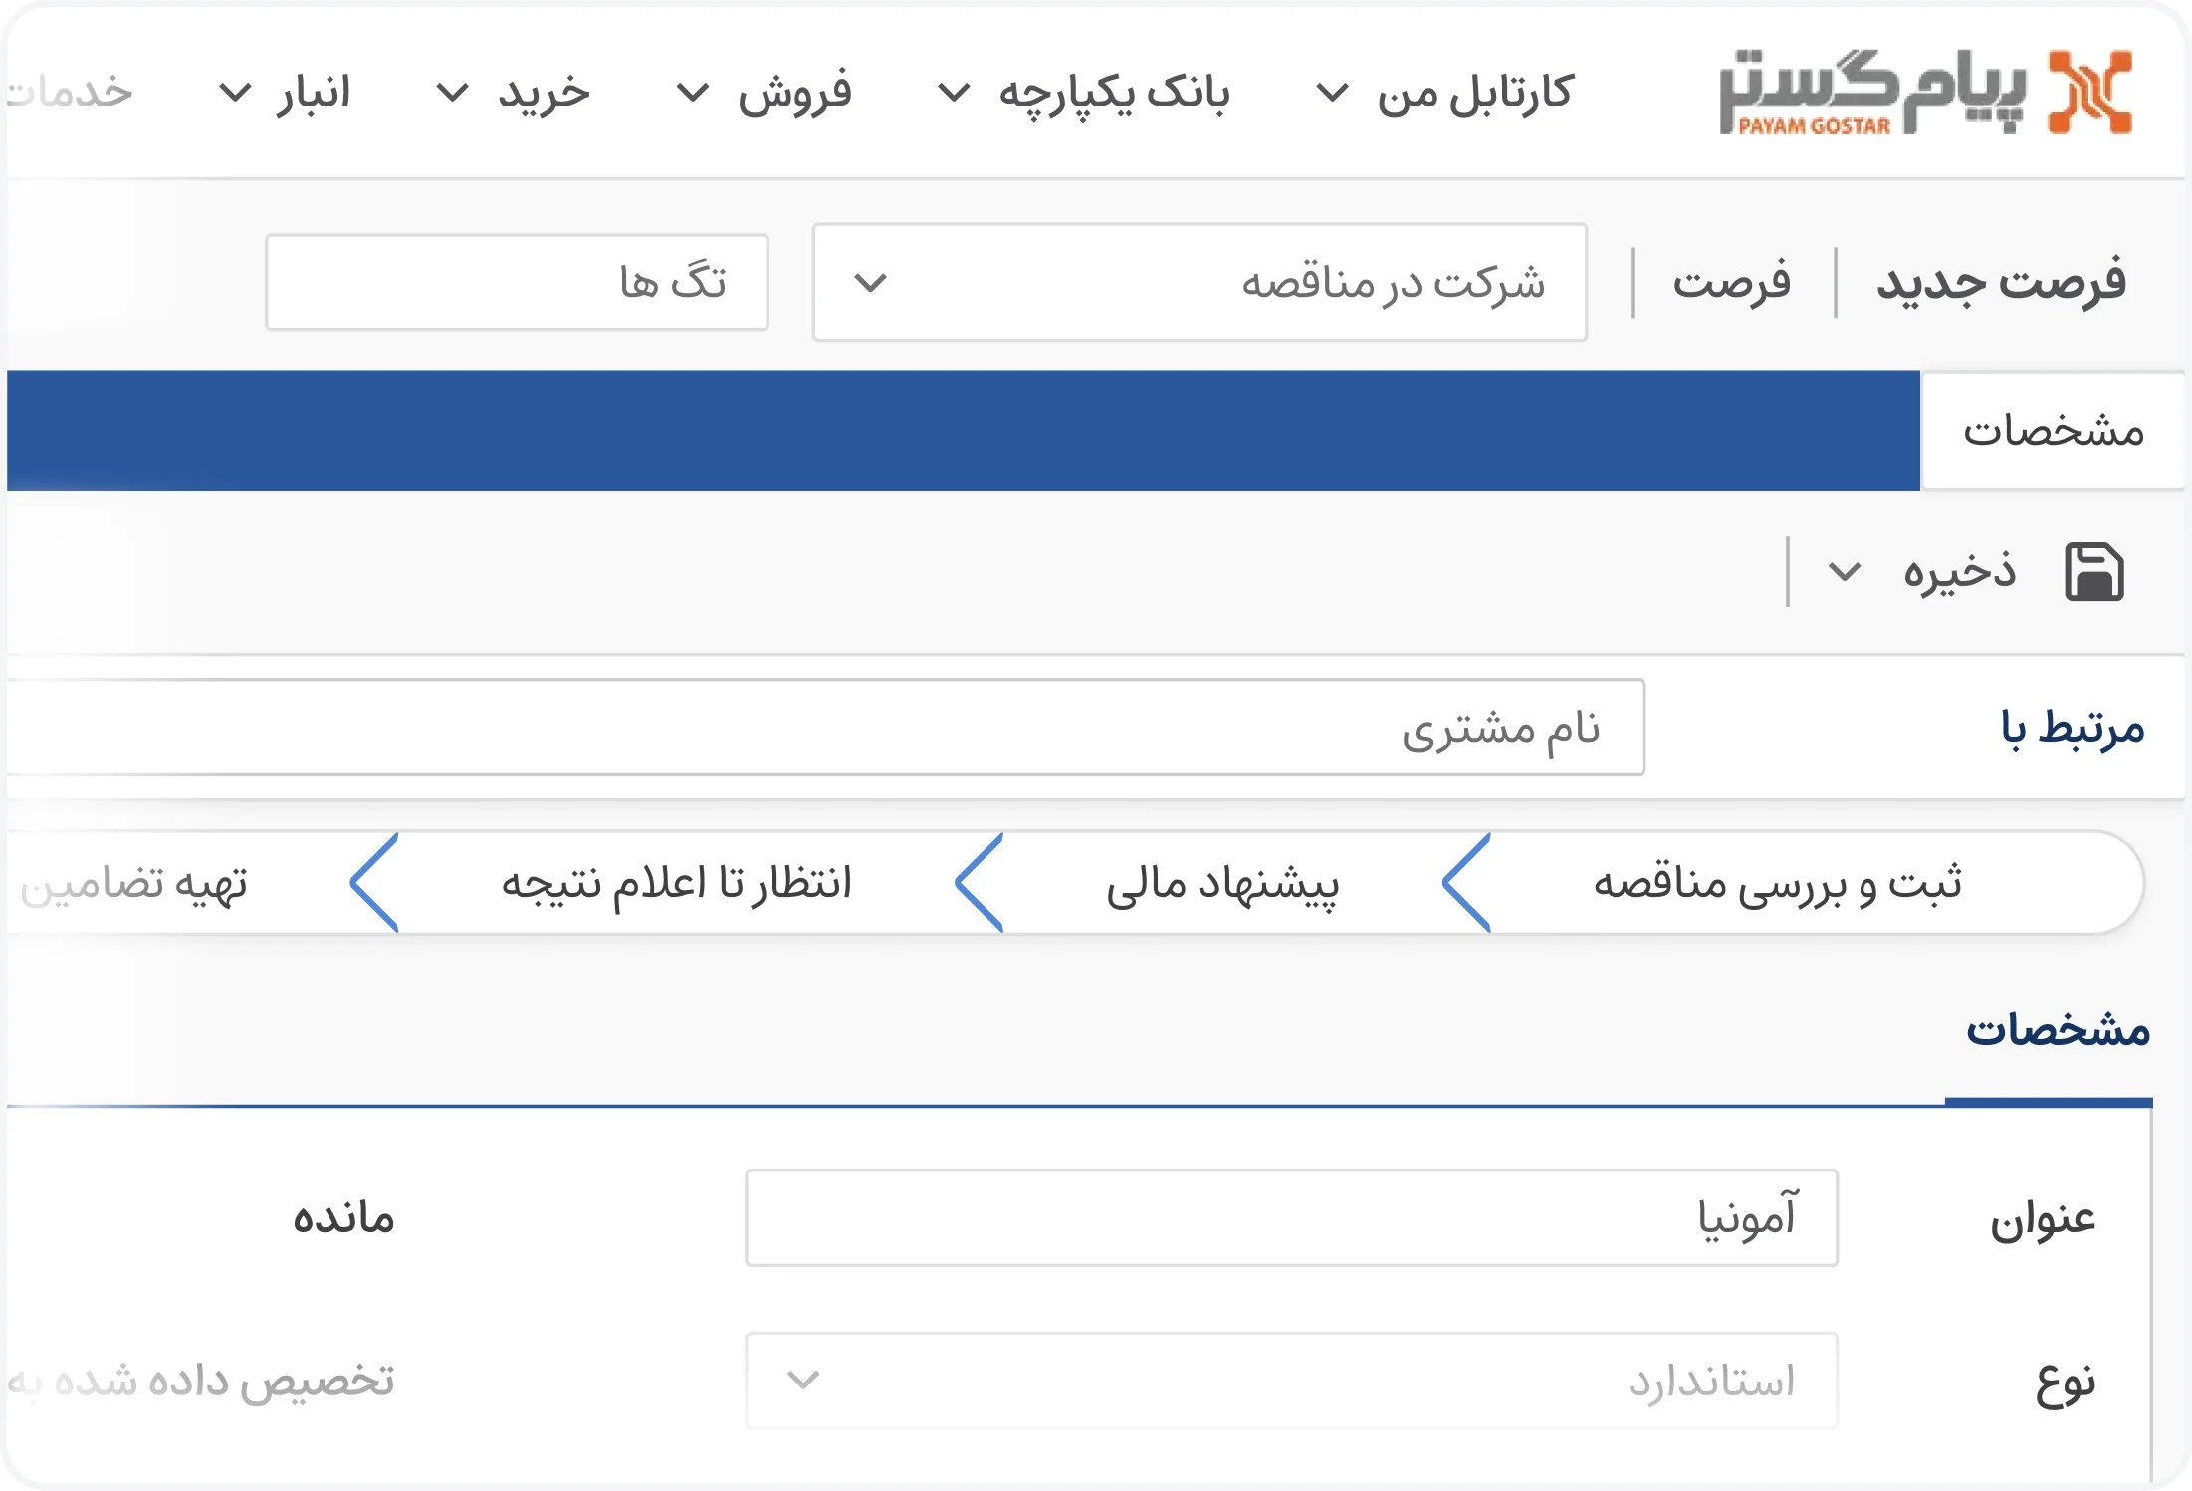Expand the save options arrow

point(1844,573)
